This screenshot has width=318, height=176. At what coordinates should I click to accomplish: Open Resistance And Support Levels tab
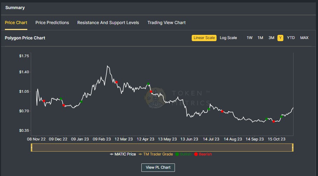(108, 23)
